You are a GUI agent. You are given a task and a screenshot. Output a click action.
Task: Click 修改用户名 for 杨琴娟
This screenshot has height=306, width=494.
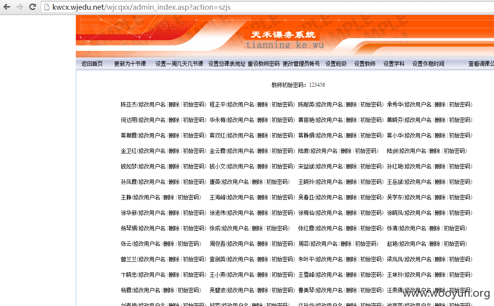tap(152, 228)
